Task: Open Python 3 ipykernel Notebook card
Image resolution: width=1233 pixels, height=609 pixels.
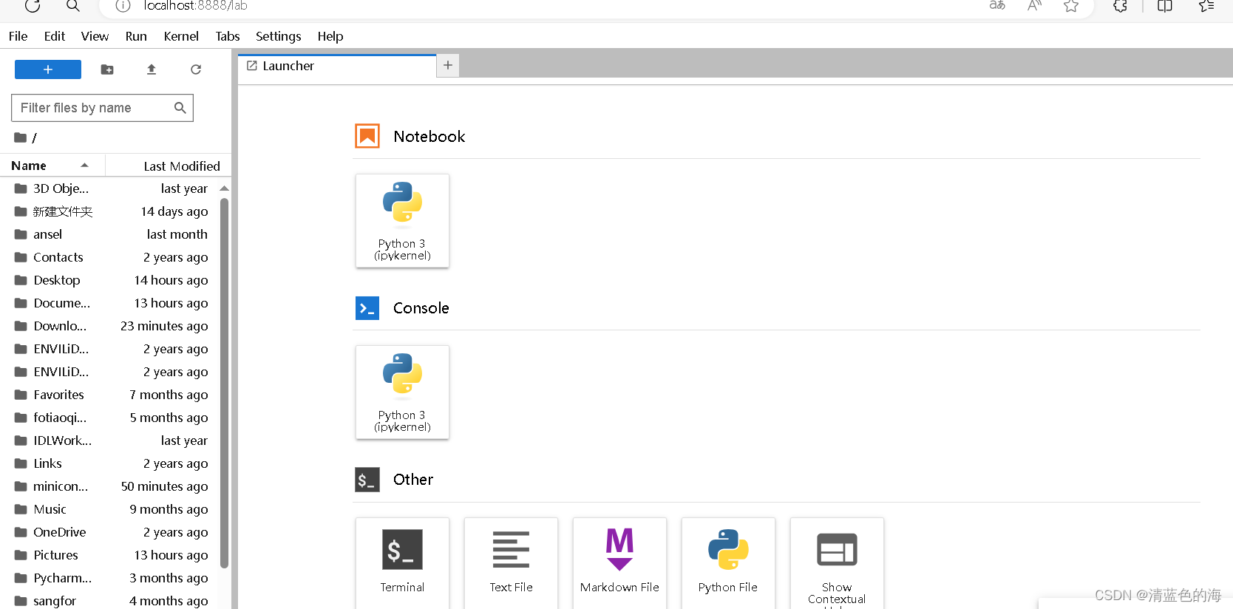Action: point(402,221)
